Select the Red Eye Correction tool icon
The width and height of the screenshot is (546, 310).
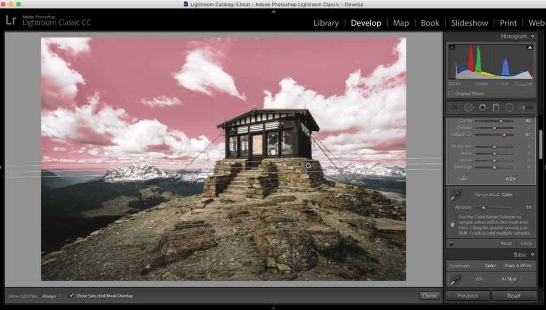[x=482, y=107]
